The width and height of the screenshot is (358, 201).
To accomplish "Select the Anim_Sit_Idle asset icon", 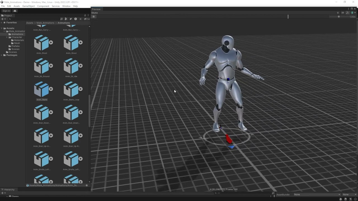I will [x=71, y=66].
